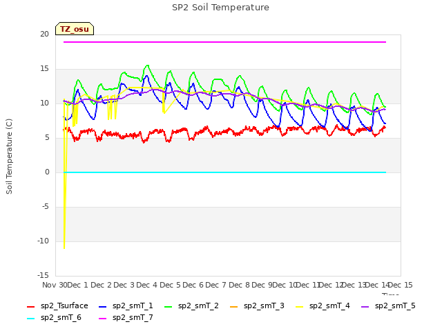The height and width of the screenshot is (331, 442).
Task: Click the SP2 Soil Temperature chart title
Action: [x=220, y=8]
